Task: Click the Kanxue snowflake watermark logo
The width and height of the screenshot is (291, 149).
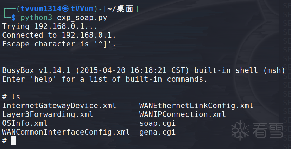Action: pyautogui.click(x=240, y=130)
